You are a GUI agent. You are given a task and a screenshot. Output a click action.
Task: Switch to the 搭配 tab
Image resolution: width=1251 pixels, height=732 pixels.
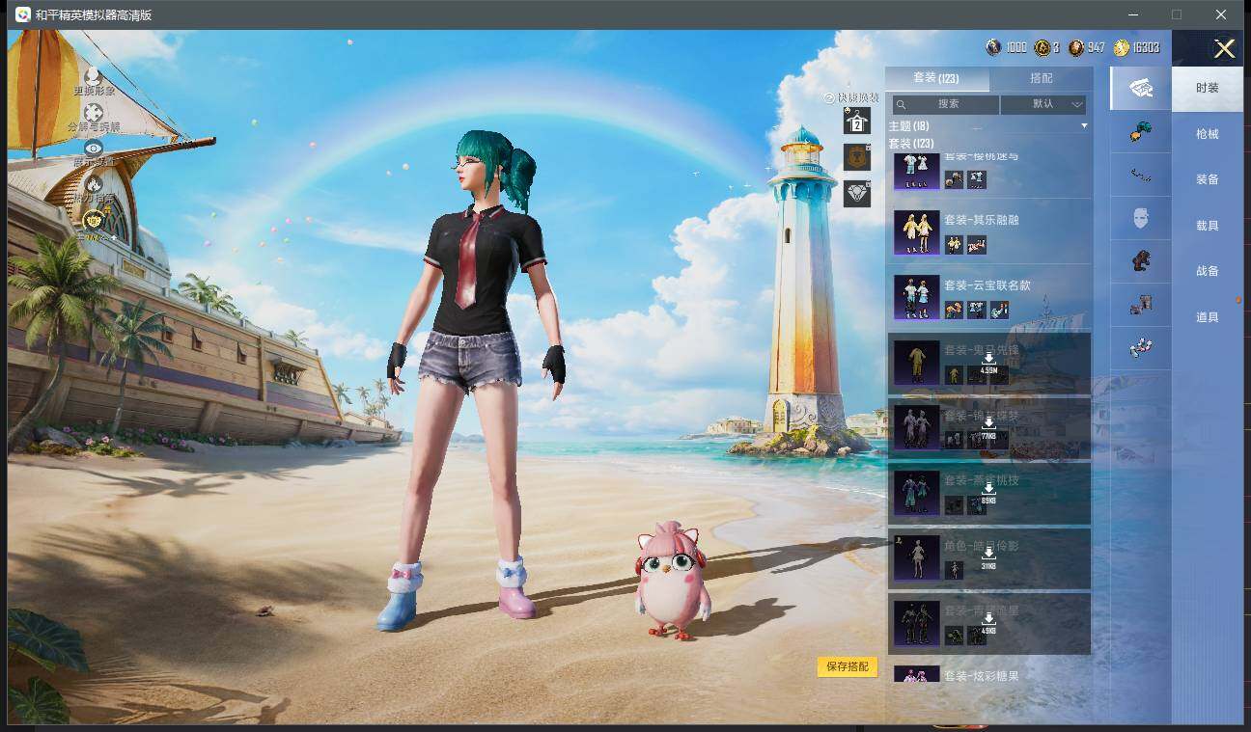click(1042, 78)
